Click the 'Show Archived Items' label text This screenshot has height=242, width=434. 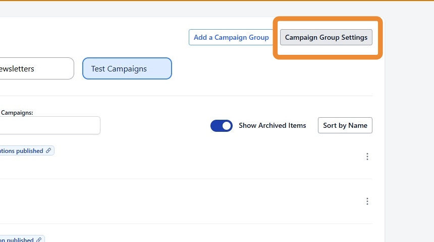[272, 126]
